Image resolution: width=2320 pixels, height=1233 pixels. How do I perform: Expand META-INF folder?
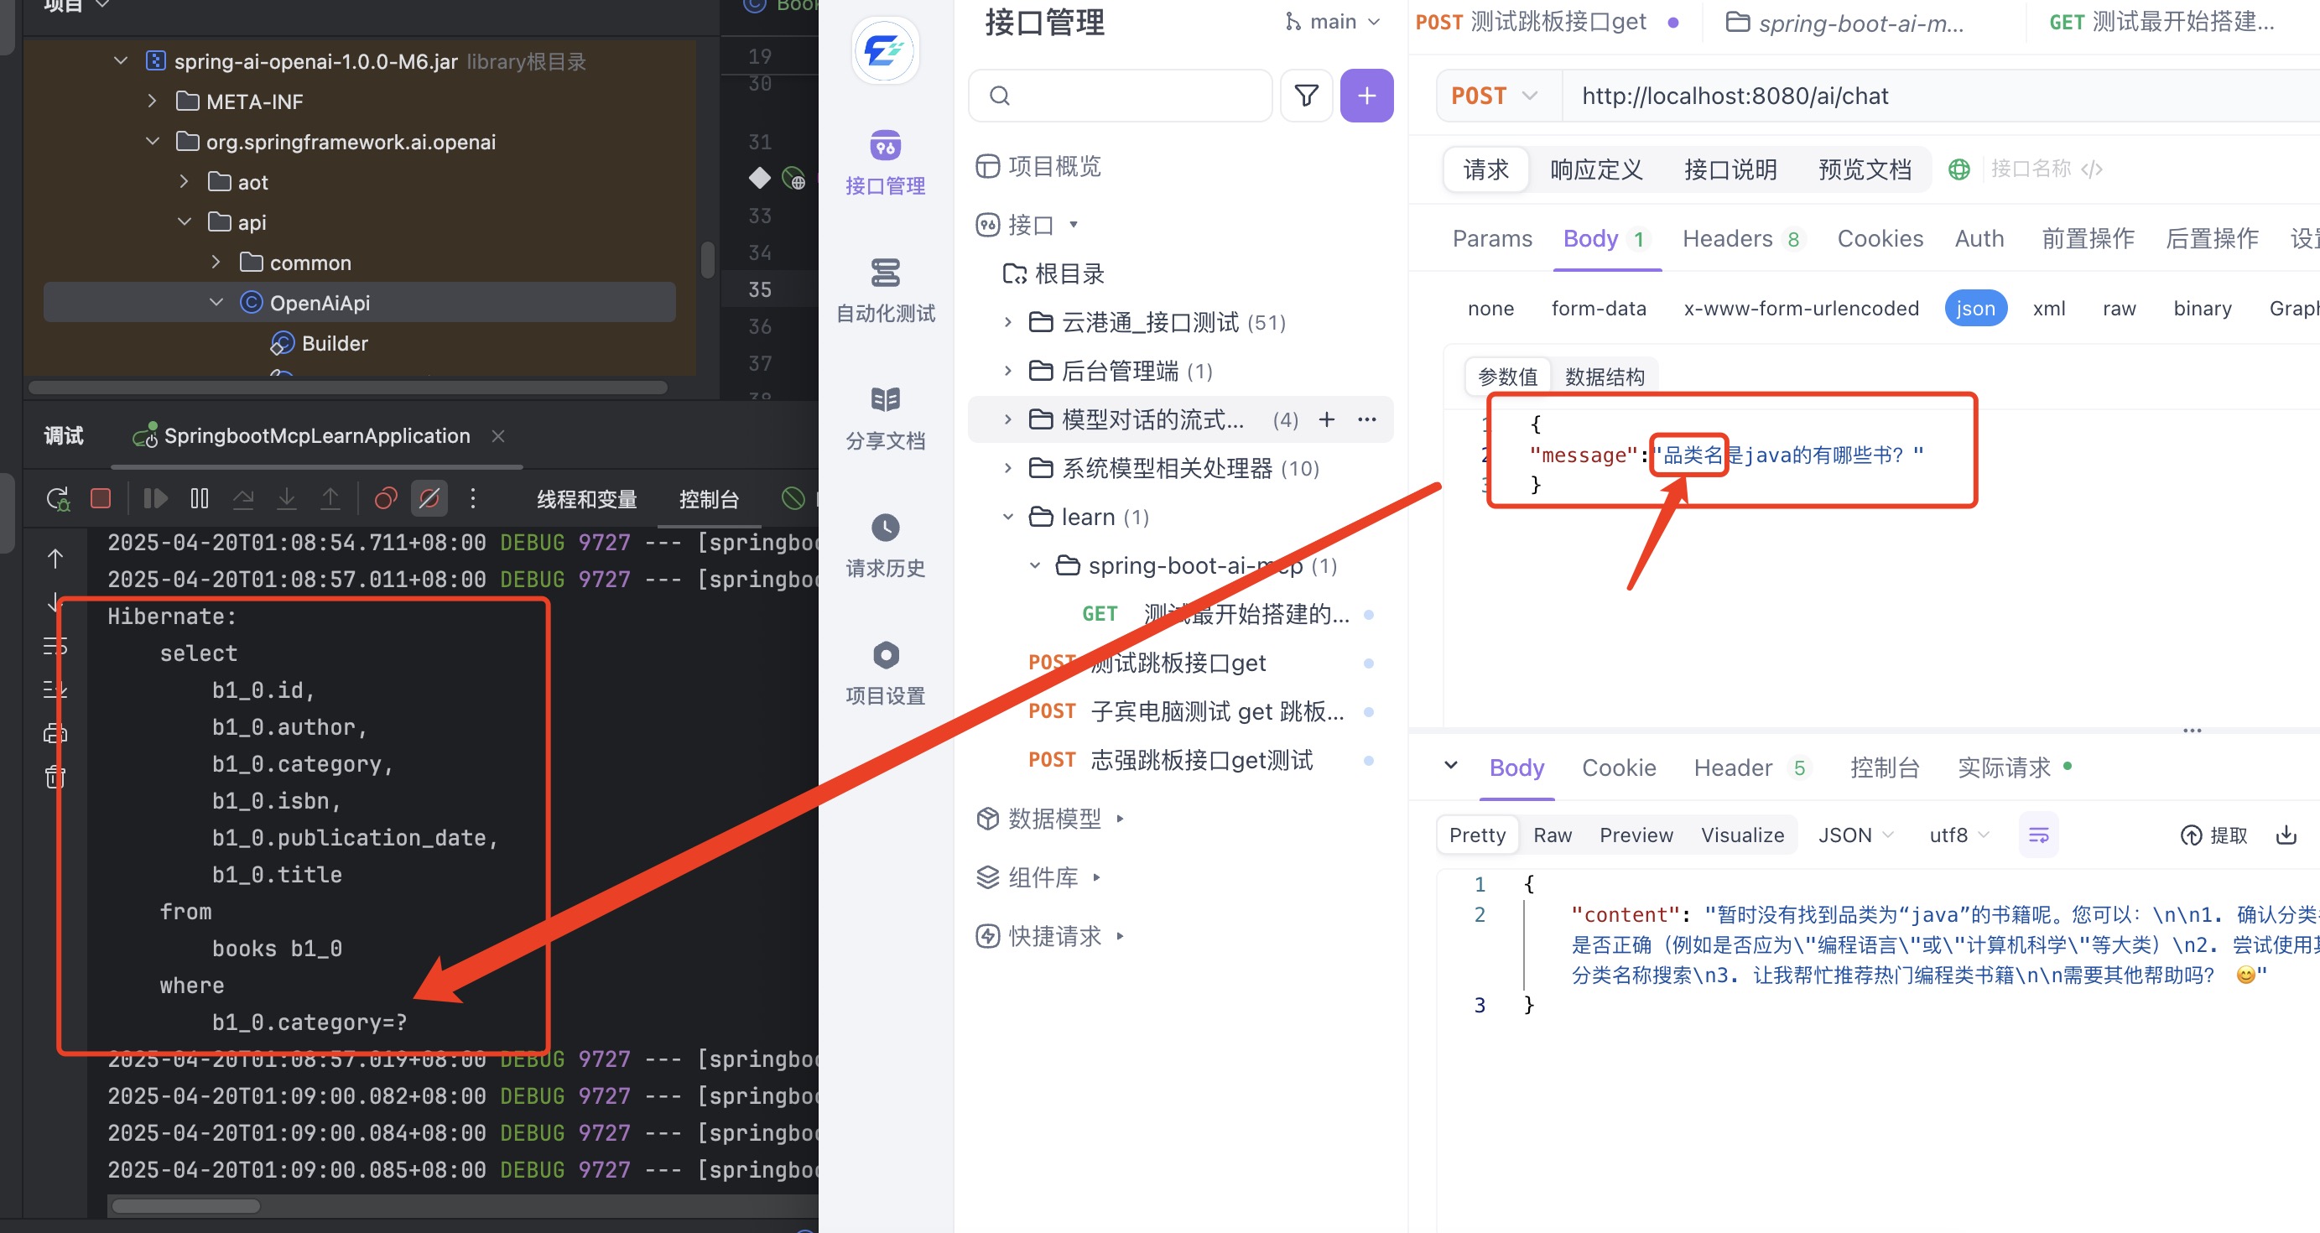[x=152, y=101]
